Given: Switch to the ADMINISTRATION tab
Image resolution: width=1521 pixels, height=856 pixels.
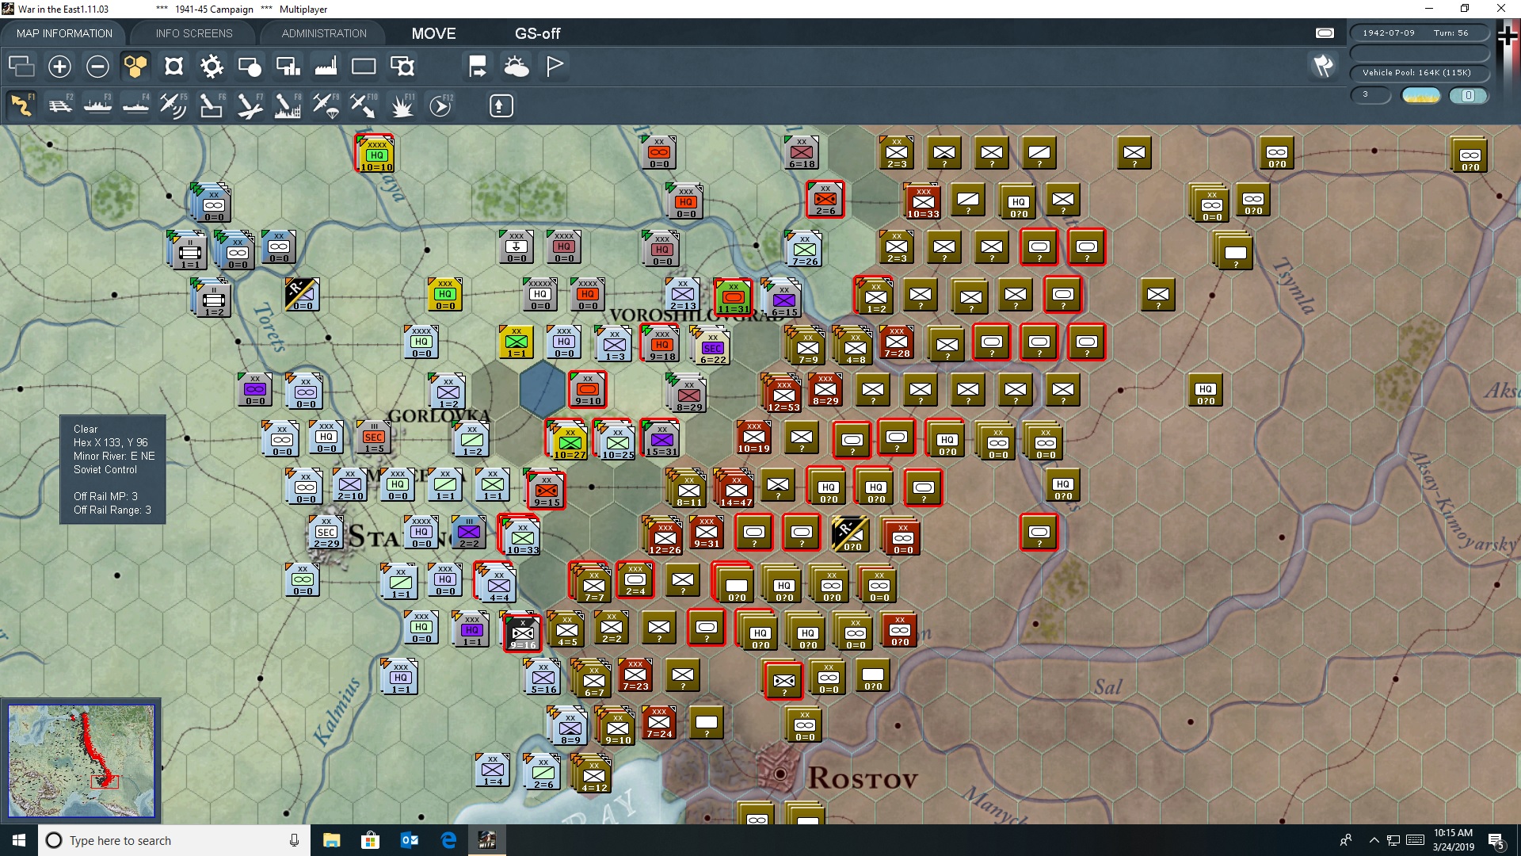Looking at the screenshot, I should click(x=322, y=33).
